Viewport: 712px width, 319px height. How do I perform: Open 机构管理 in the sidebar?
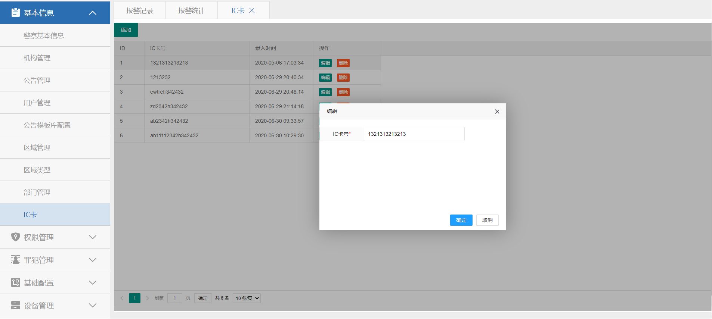tap(37, 58)
